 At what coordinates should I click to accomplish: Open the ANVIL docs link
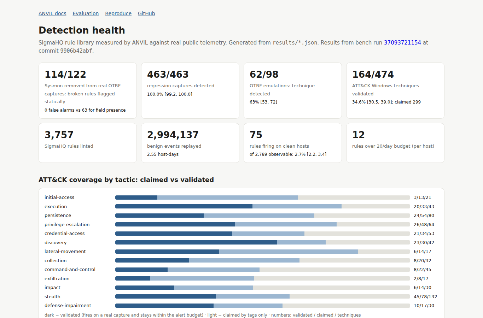click(52, 13)
